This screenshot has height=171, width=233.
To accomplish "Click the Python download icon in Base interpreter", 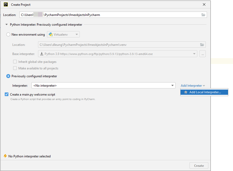I will [42, 54].
